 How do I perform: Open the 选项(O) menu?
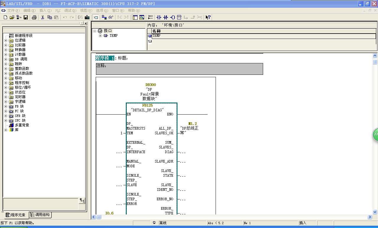point(102,10)
